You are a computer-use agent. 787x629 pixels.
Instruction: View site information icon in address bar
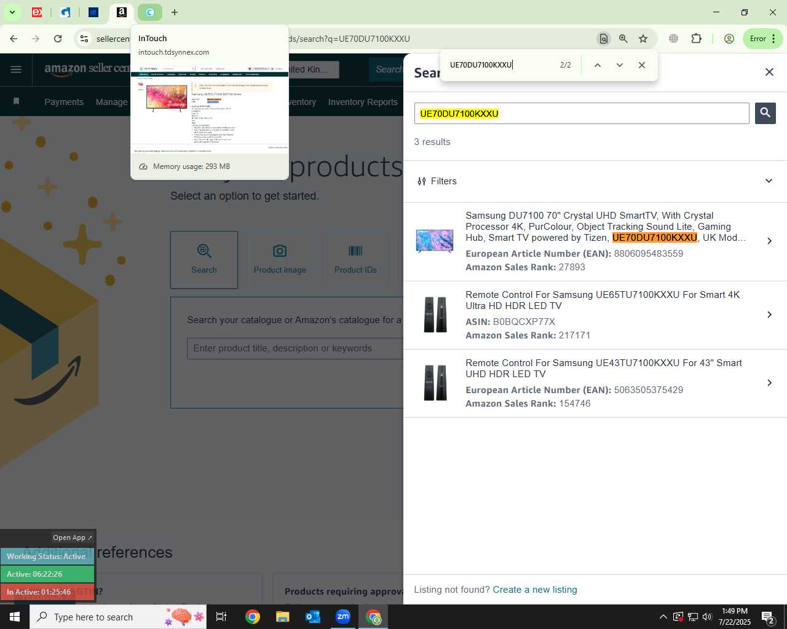pyautogui.click(x=84, y=39)
